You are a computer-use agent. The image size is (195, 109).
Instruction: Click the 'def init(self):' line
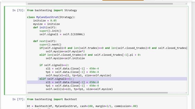coord(45,28)
